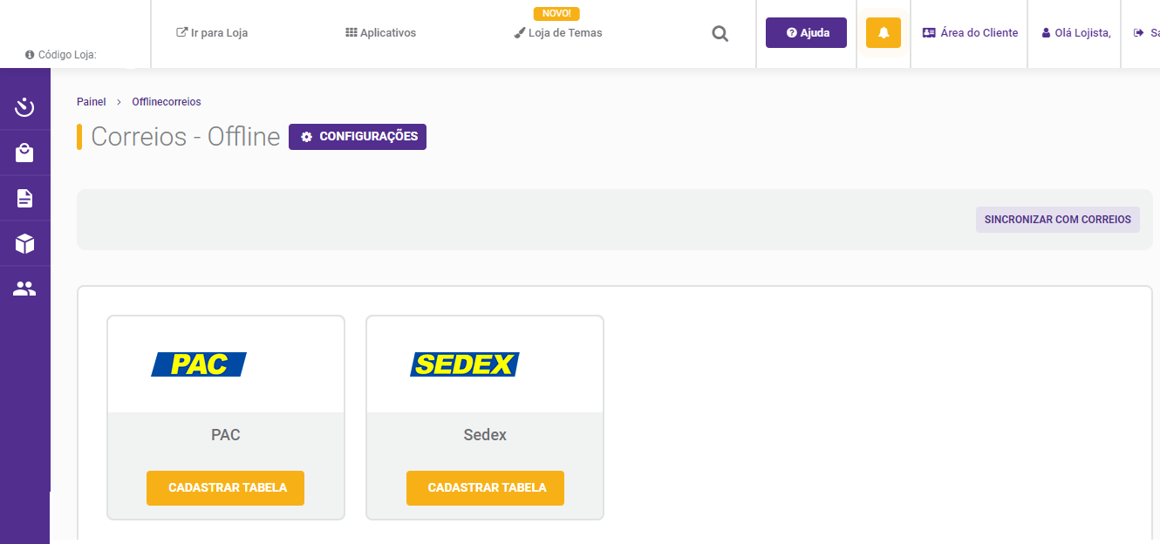Open CONFIGURAÇÕES for Correios Offline
This screenshot has width=1160, height=544.
[358, 137]
